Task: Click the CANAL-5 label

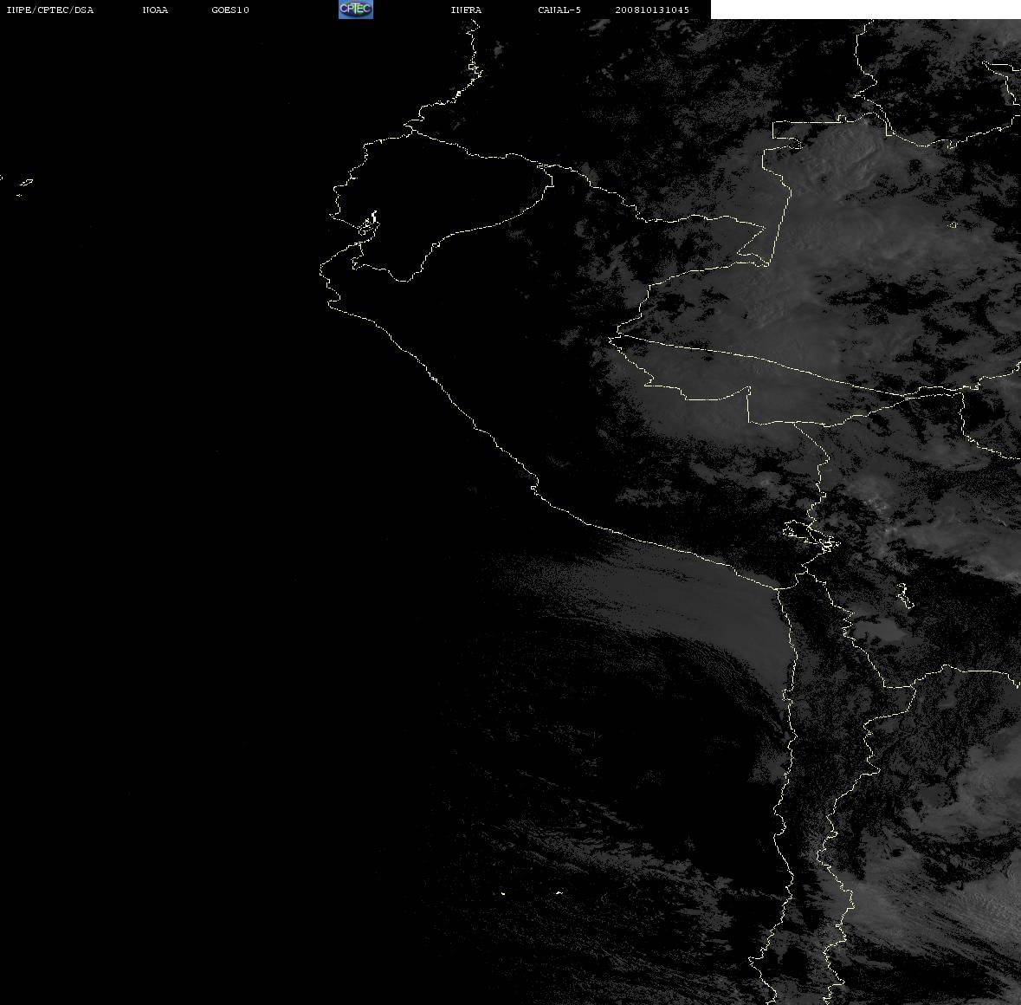Action: 559,10
